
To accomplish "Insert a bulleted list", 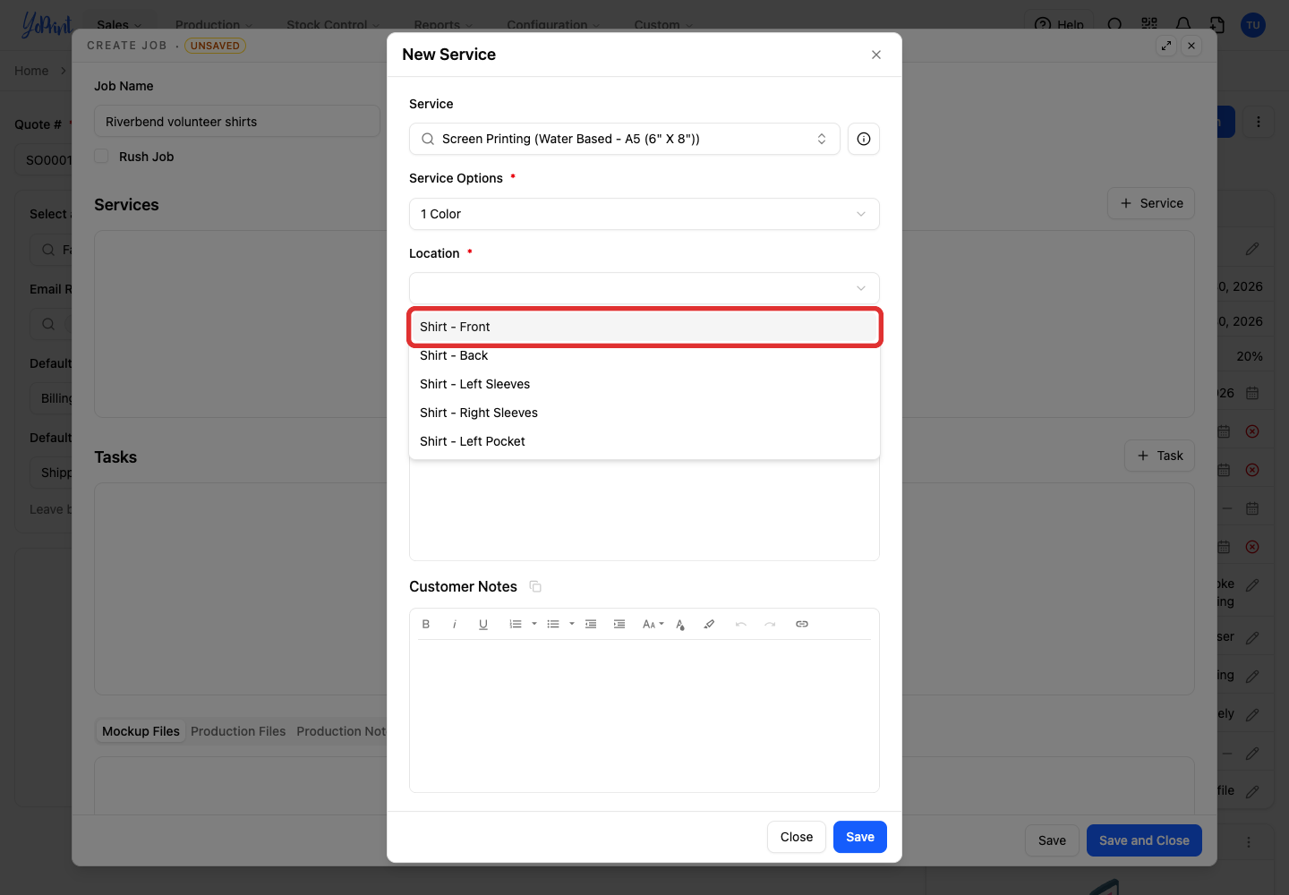I will click(x=553, y=625).
